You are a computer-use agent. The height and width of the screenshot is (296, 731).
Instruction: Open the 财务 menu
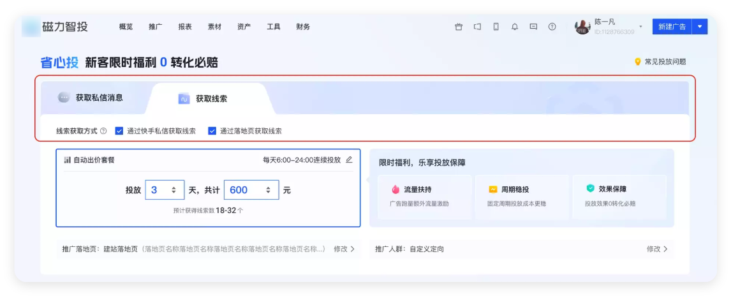tap(303, 27)
